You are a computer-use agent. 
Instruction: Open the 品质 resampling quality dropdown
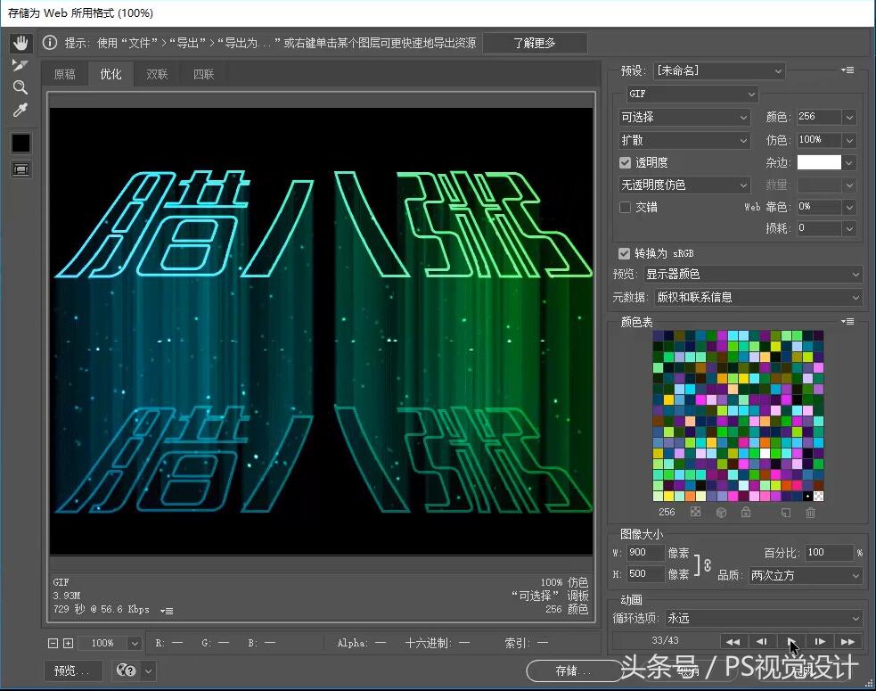click(805, 575)
